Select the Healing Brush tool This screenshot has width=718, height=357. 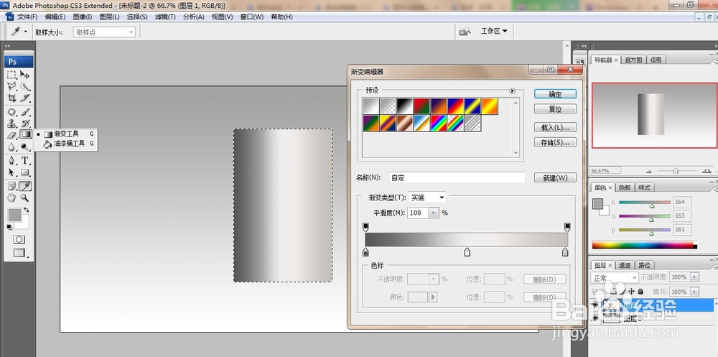[x=12, y=112]
